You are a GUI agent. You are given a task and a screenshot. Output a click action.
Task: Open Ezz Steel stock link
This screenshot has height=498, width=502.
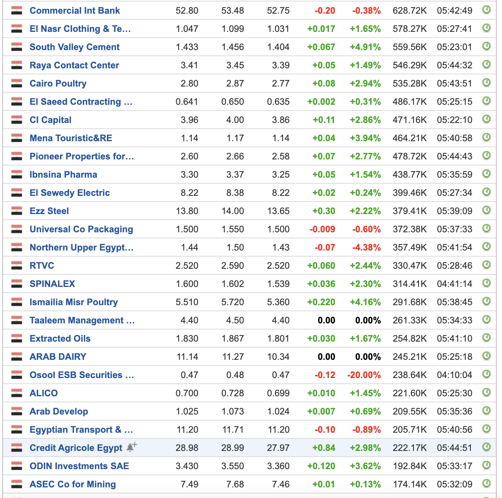tap(49, 211)
